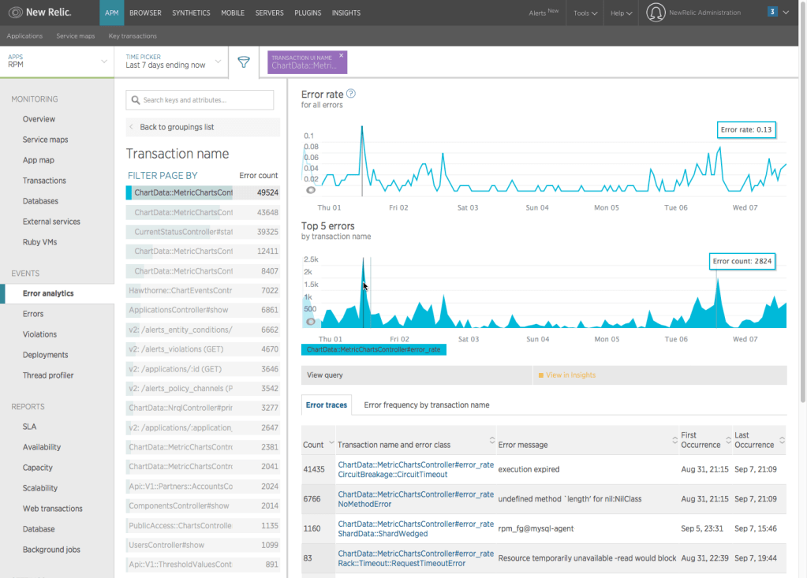Expand the Tools menu in header

click(585, 13)
